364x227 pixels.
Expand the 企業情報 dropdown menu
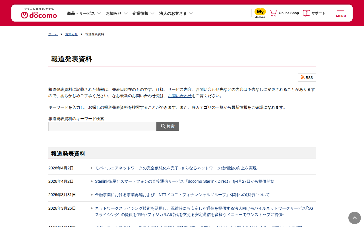point(143,13)
